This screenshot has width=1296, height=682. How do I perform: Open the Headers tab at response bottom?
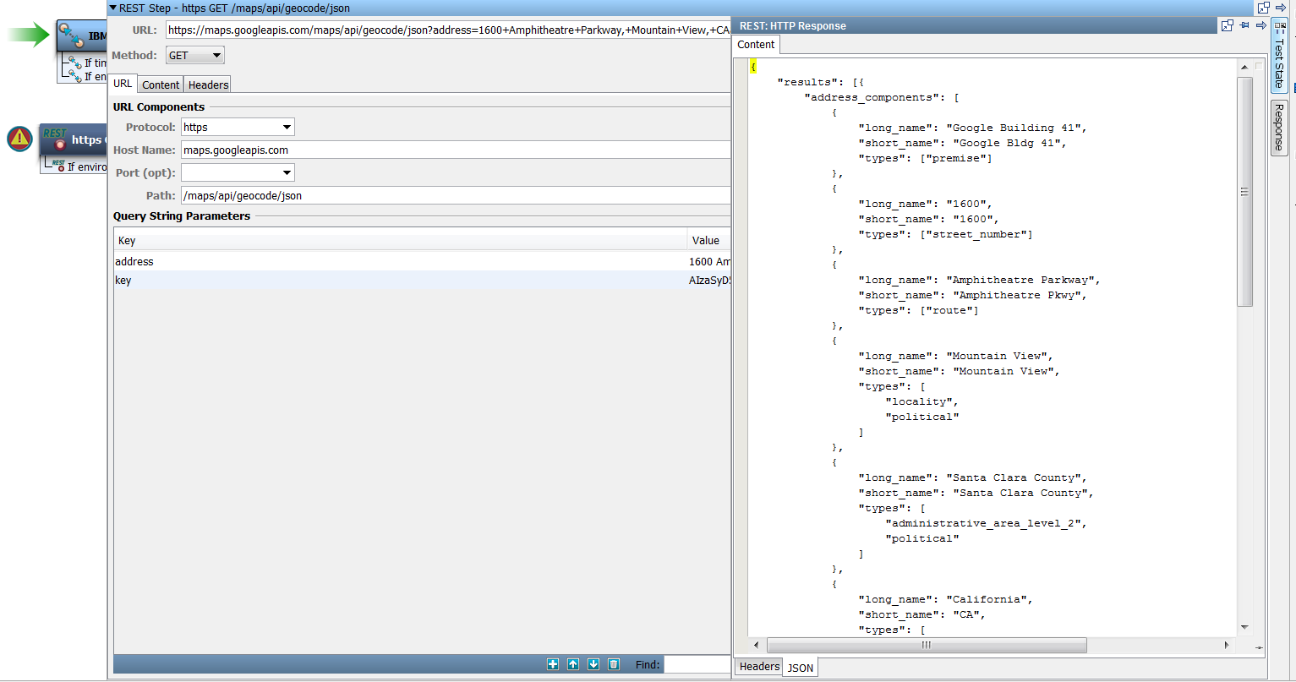pyautogui.click(x=759, y=667)
